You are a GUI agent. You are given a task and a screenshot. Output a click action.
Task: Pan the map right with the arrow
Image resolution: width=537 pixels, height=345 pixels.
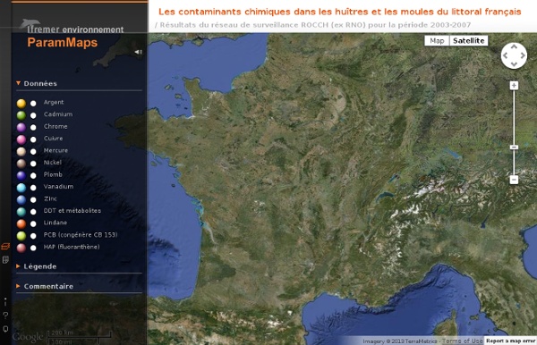click(x=523, y=55)
